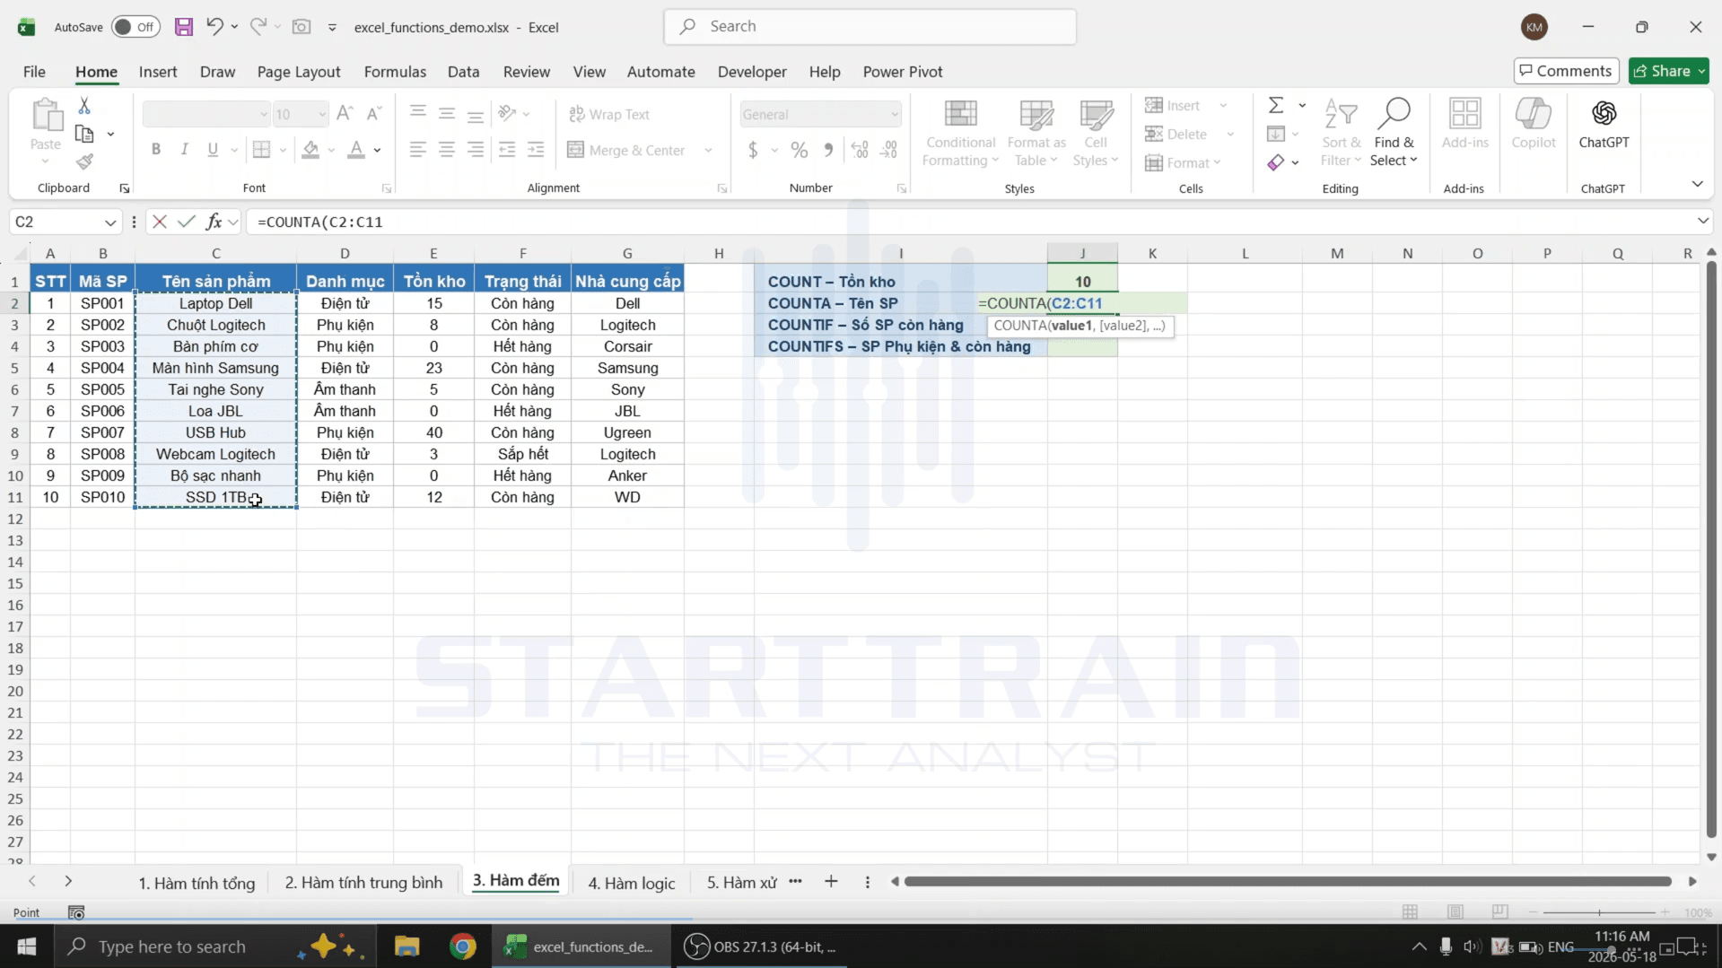The width and height of the screenshot is (1722, 968).
Task: Toggle Wrap Text
Action: 609,115
